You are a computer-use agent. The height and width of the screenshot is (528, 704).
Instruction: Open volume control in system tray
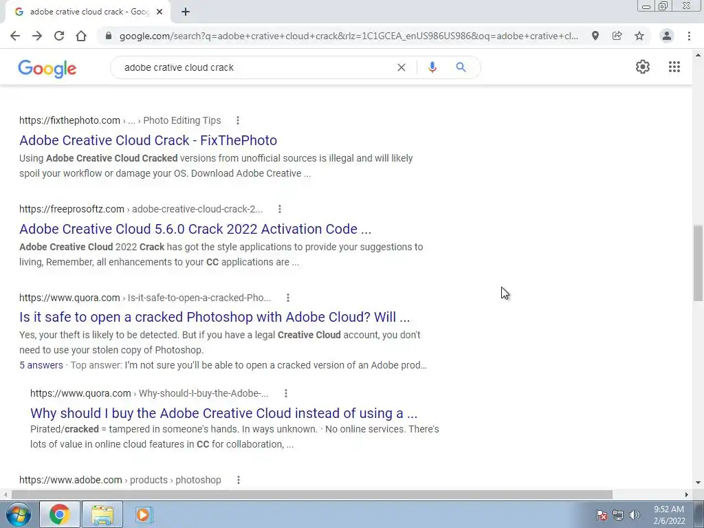point(635,515)
